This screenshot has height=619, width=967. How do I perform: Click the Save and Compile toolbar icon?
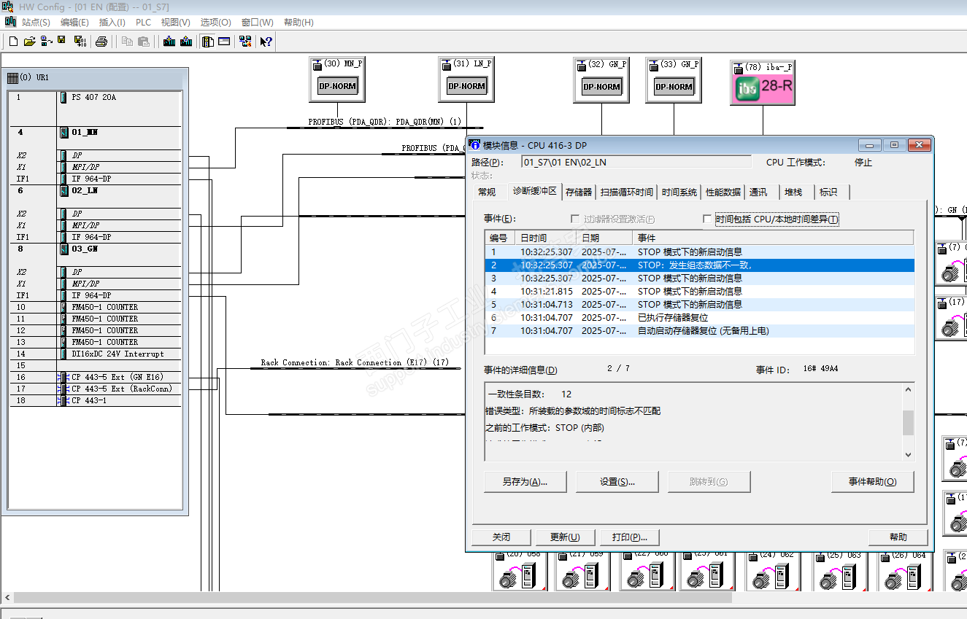80,42
